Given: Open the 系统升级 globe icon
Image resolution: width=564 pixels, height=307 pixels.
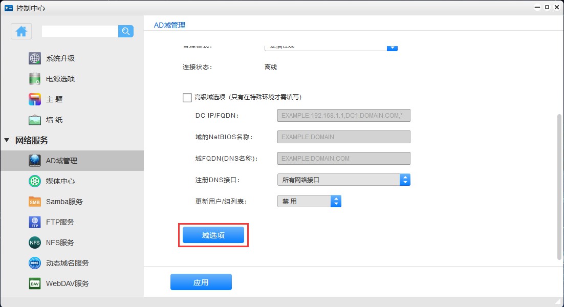Looking at the screenshot, I should click(35, 58).
